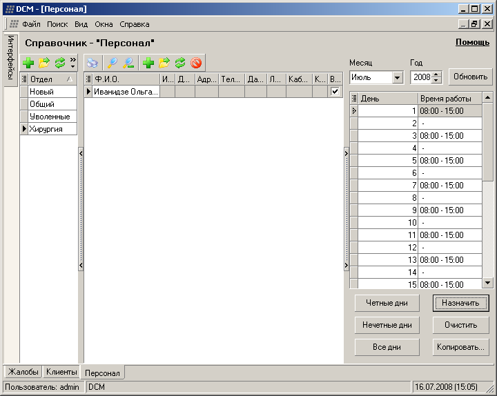Switch to the Жалобы tab
The height and width of the screenshot is (396, 497).
(x=23, y=372)
